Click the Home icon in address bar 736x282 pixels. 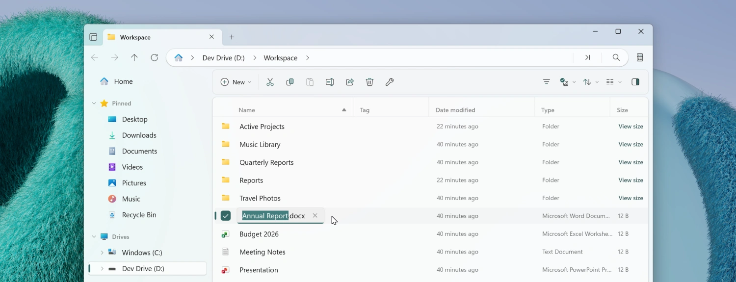tap(179, 58)
